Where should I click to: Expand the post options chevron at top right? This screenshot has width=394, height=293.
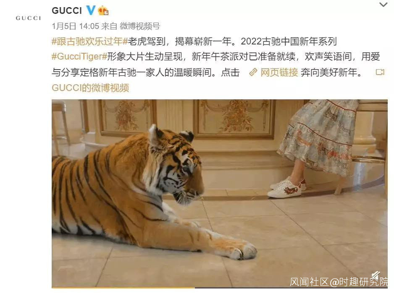click(x=383, y=5)
